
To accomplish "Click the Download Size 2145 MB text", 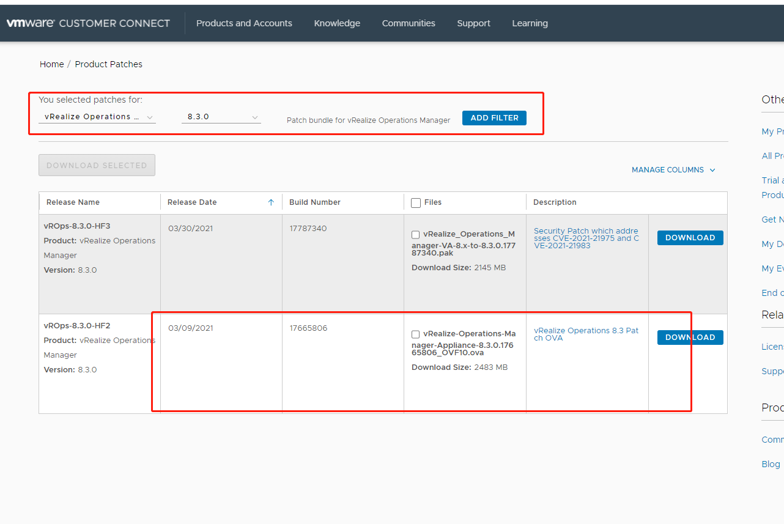I will 459,268.
